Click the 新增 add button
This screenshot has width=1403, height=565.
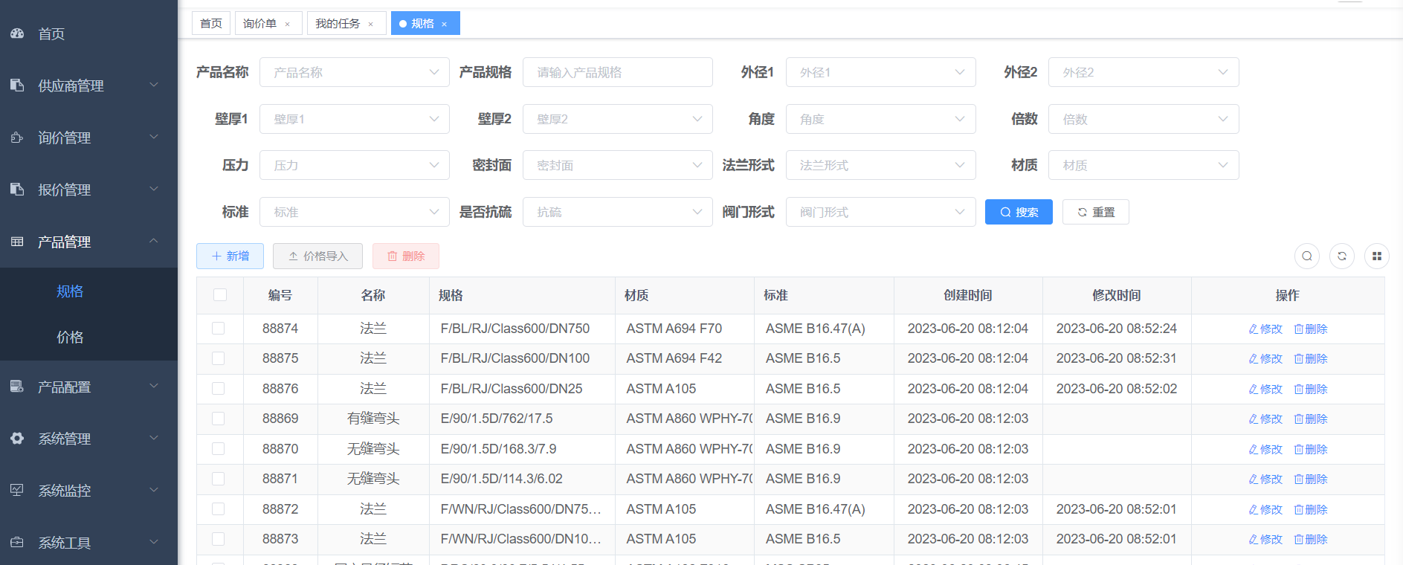pyautogui.click(x=230, y=256)
